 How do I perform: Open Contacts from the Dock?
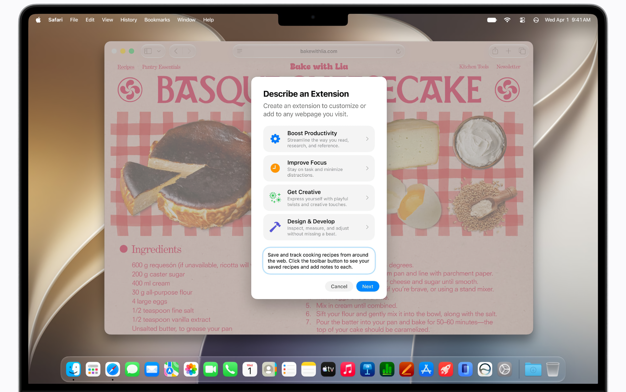[x=270, y=369]
